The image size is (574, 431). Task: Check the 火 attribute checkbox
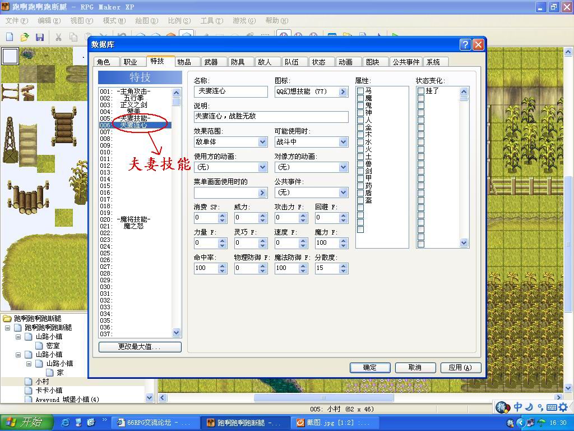coord(360,149)
